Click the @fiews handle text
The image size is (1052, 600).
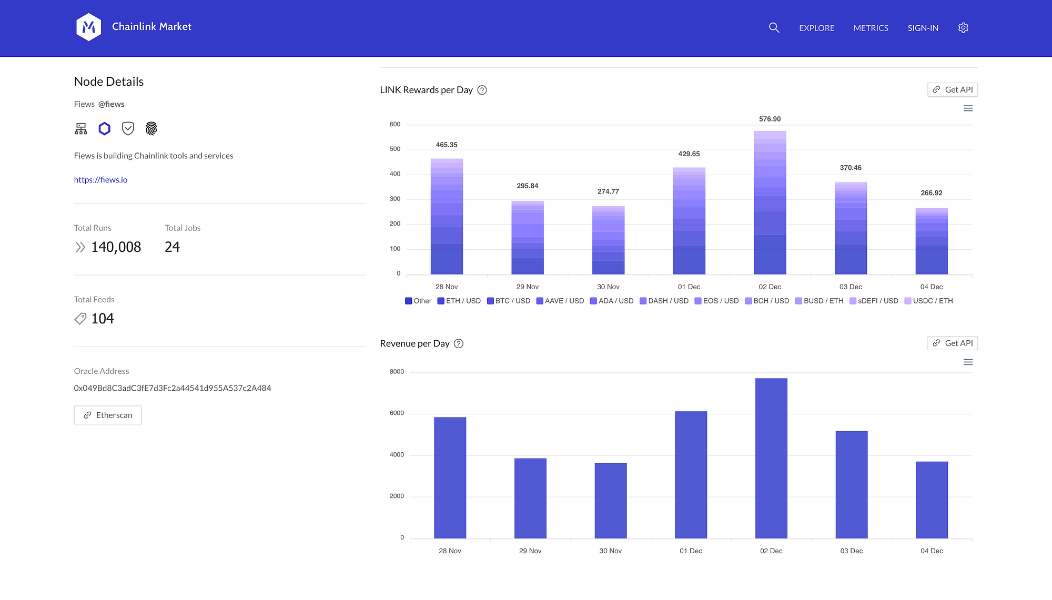coord(112,104)
